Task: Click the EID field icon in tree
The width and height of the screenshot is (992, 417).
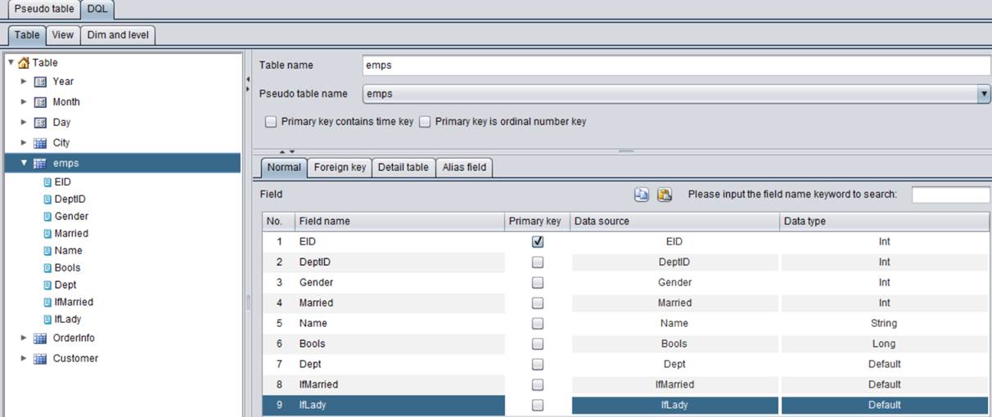Action: (x=47, y=182)
